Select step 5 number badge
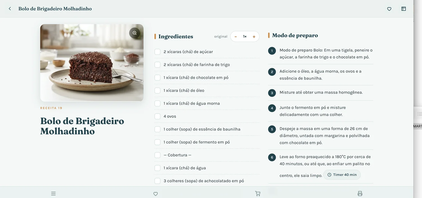Screen dimensions: 422x198 pos(272,129)
